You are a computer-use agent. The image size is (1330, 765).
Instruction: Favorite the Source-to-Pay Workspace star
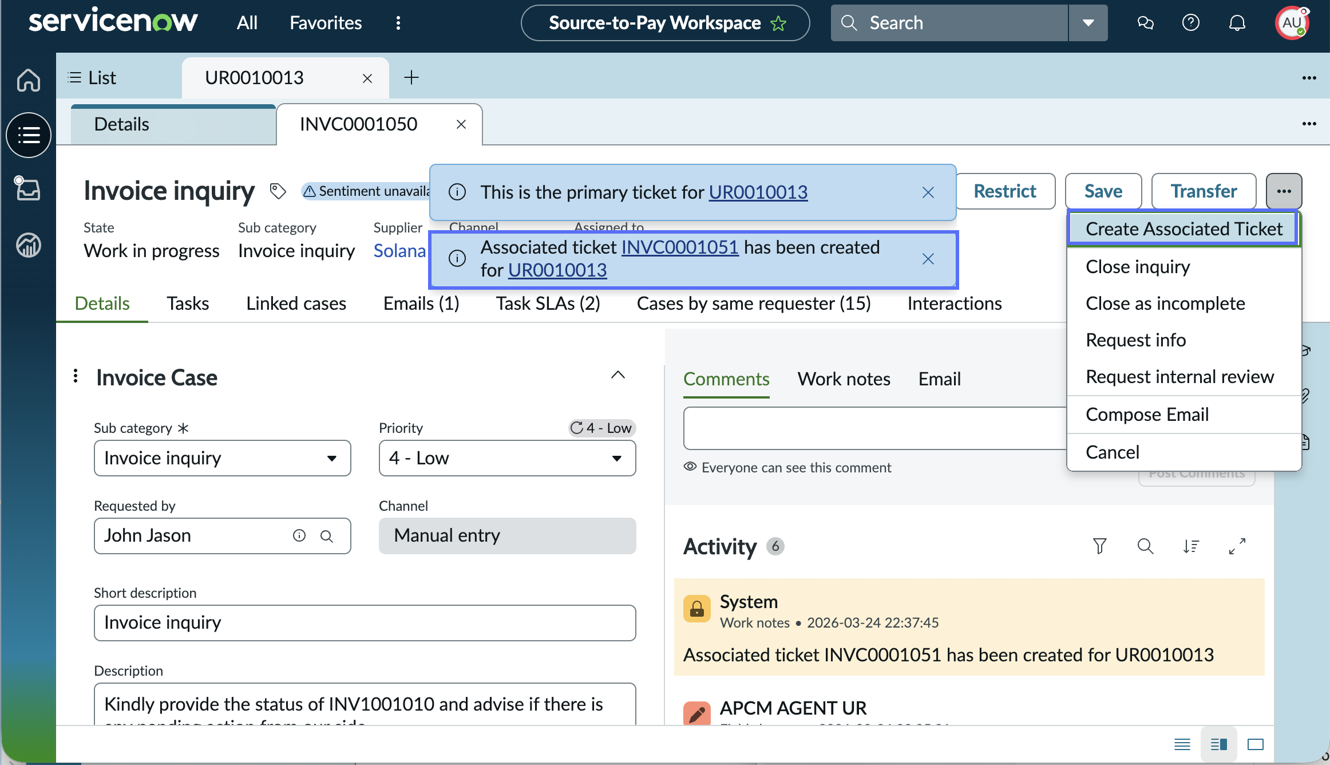[x=778, y=23]
